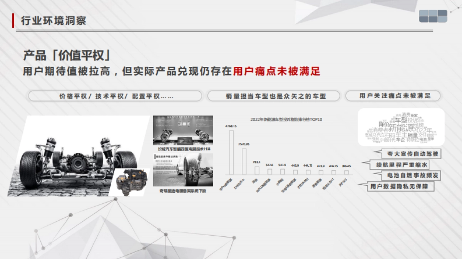Click the word cloud graphic

coord(400,129)
